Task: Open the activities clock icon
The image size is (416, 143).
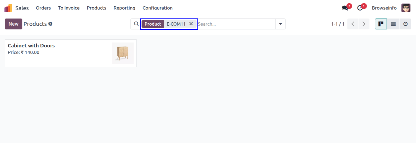Action: click(360, 8)
